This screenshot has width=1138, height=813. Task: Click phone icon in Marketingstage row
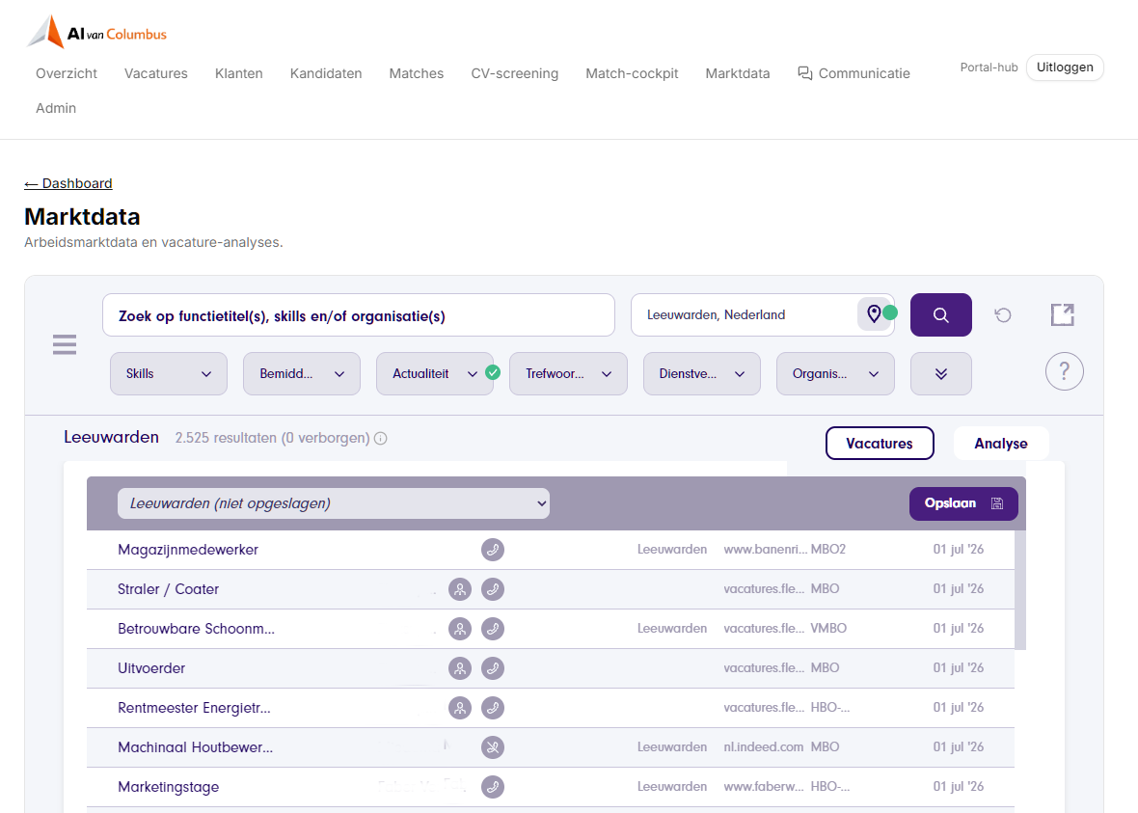pos(493,787)
